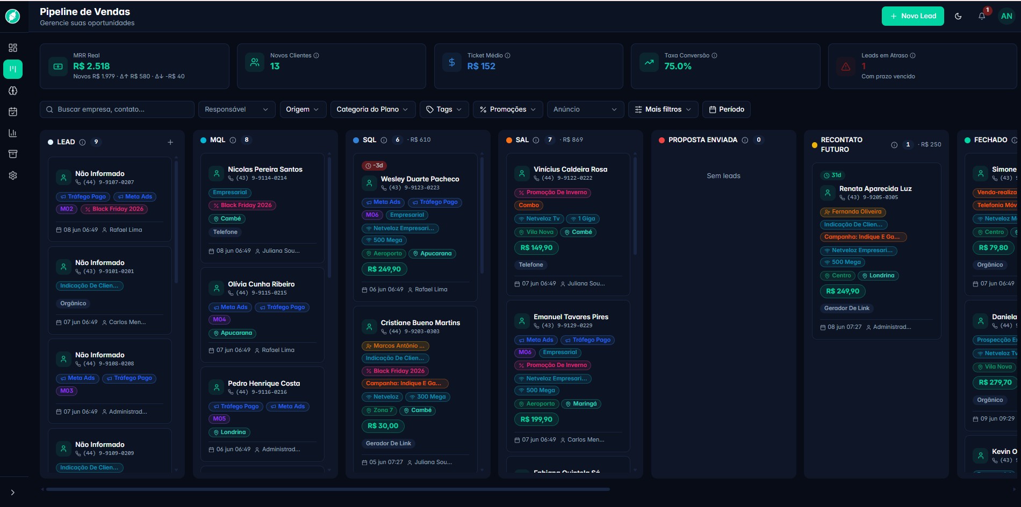Screen dimensions: 1021x507
Task: Open the AN user avatar menu
Action: 1006,16
